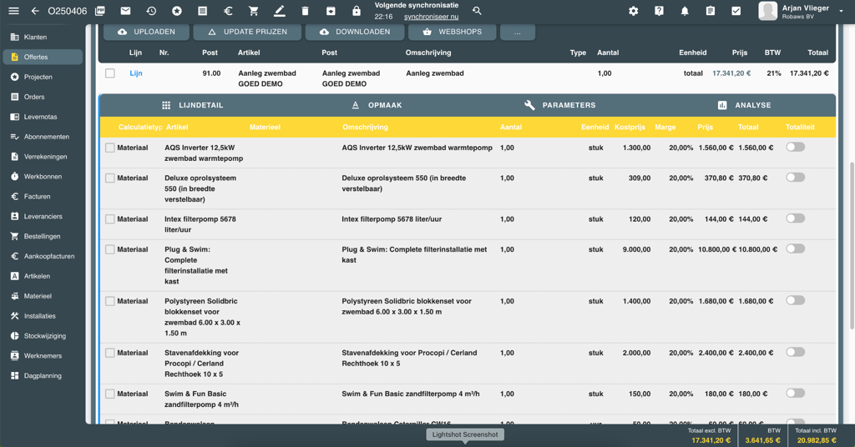
Task: Click the checkmark tasks icon in top bar
Action: tap(736, 11)
